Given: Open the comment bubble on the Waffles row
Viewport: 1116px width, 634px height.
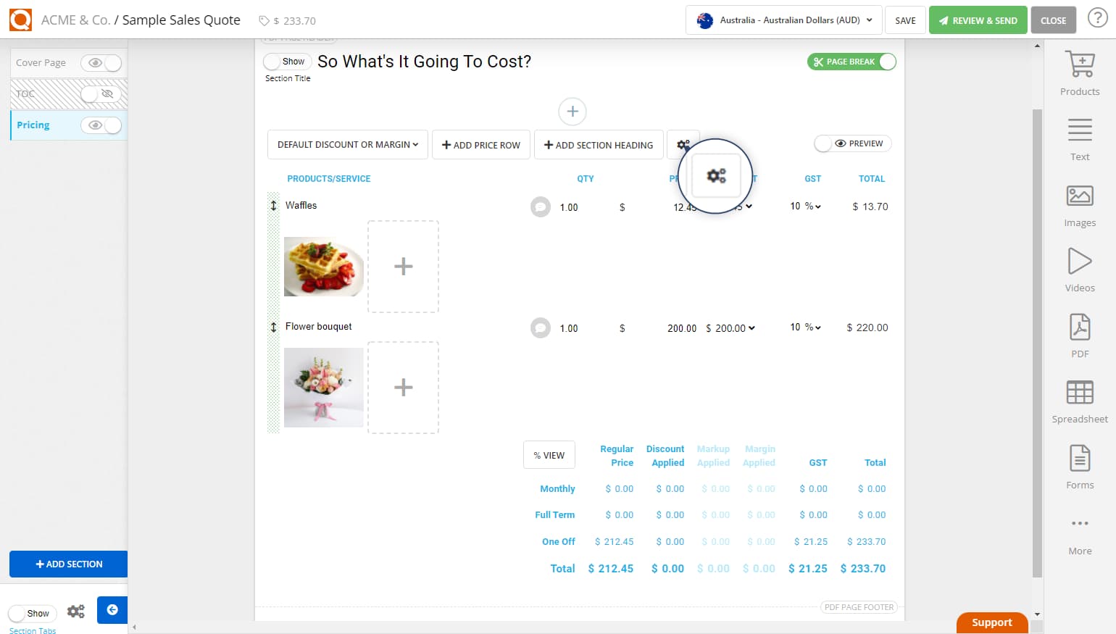Looking at the screenshot, I should click(540, 207).
